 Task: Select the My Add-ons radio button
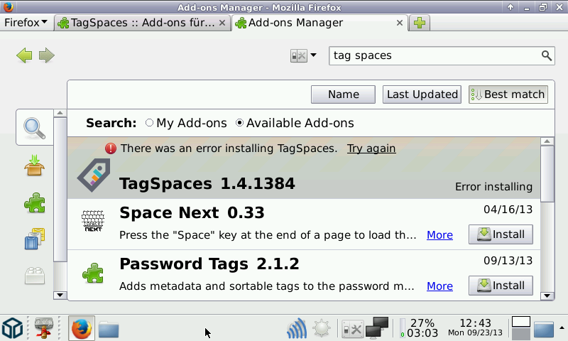(149, 123)
